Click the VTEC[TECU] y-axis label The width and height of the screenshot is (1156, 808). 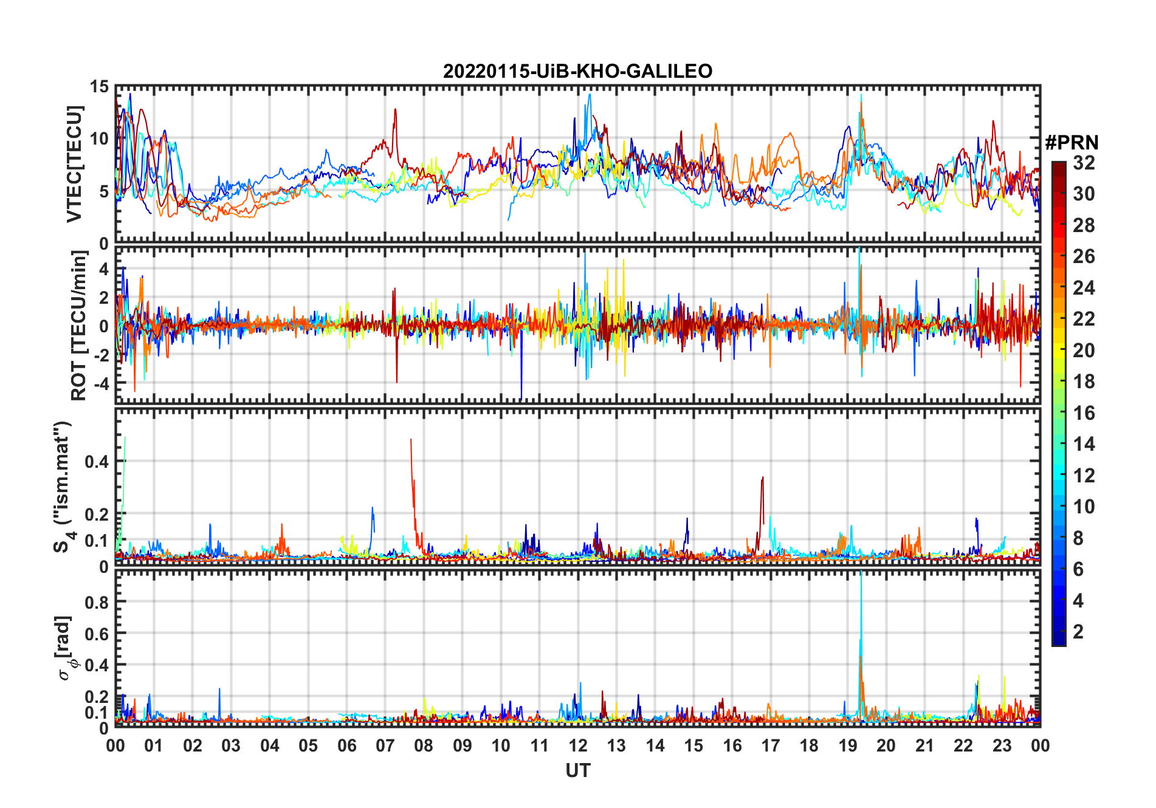click(74, 164)
